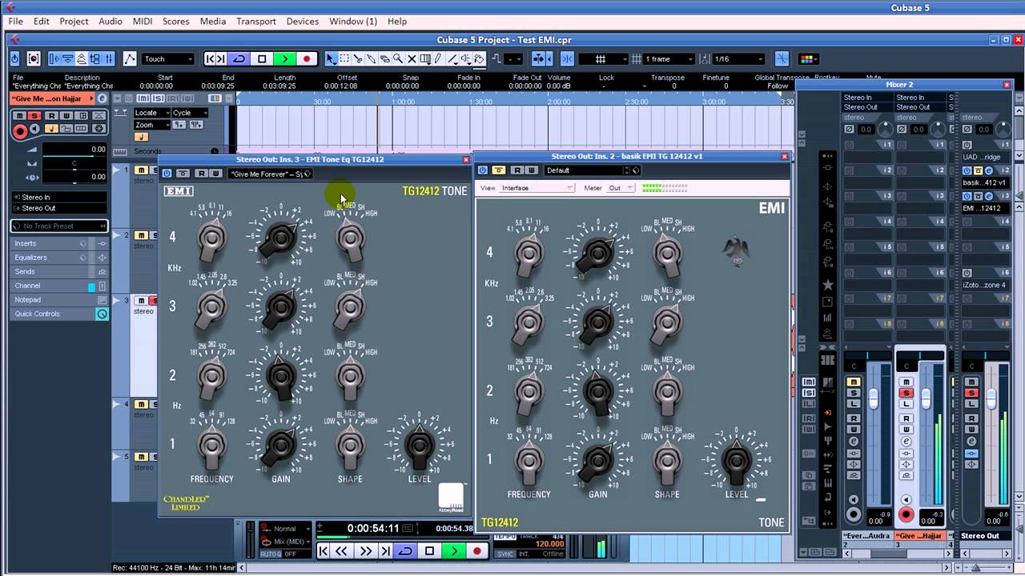Toggle Cycle loop in bottom transport bar
Screen dimensions: 1025x576
click(405, 551)
